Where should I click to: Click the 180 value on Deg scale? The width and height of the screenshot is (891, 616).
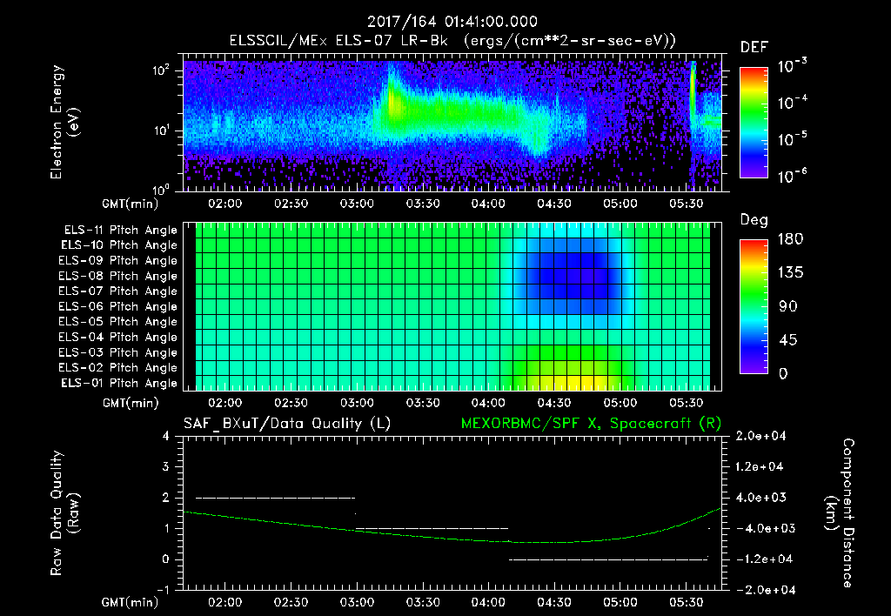click(790, 239)
